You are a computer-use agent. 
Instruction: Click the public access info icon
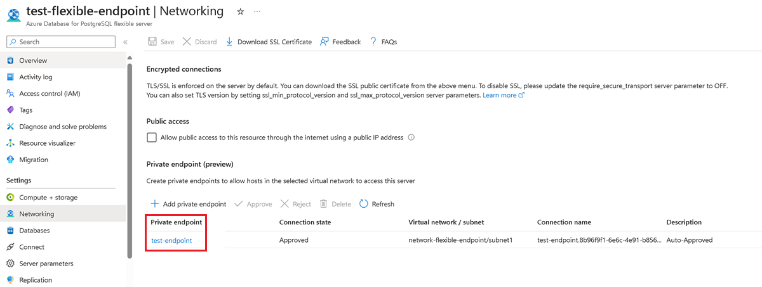coord(411,137)
